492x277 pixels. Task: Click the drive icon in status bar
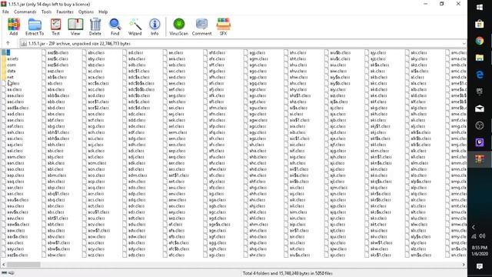pyautogui.click(x=5, y=273)
